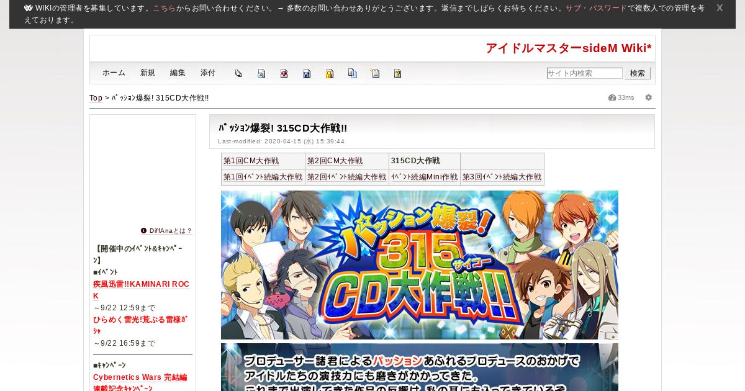
Task: Click the two overlapping pages toolbar icon
Action: (x=238, y=73)
